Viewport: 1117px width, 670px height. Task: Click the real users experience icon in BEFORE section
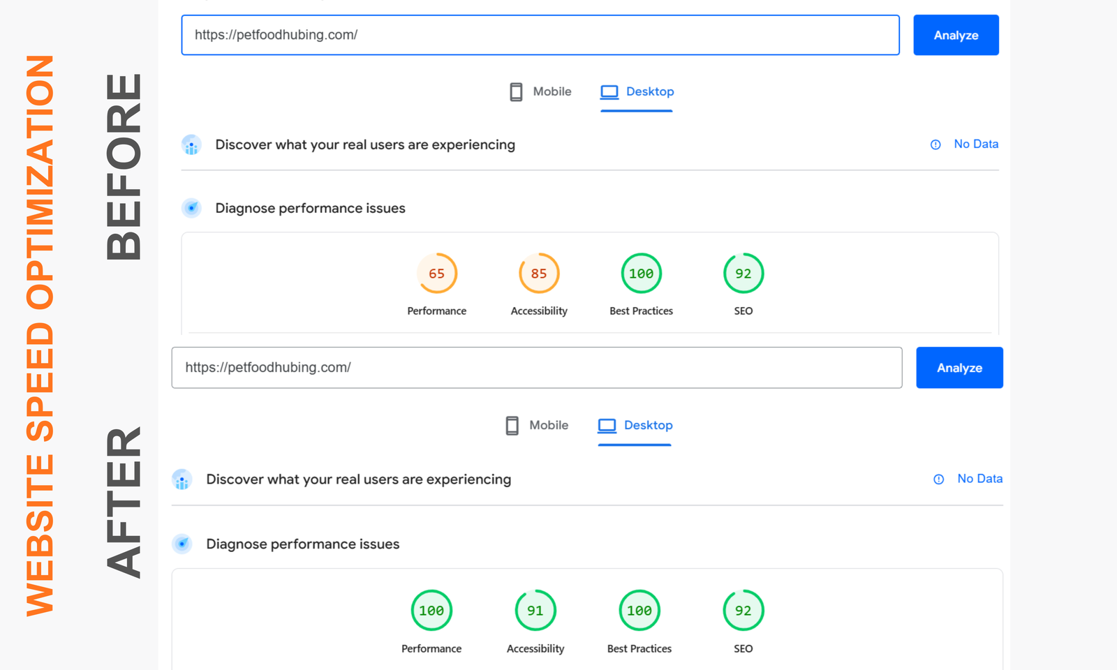191,144
